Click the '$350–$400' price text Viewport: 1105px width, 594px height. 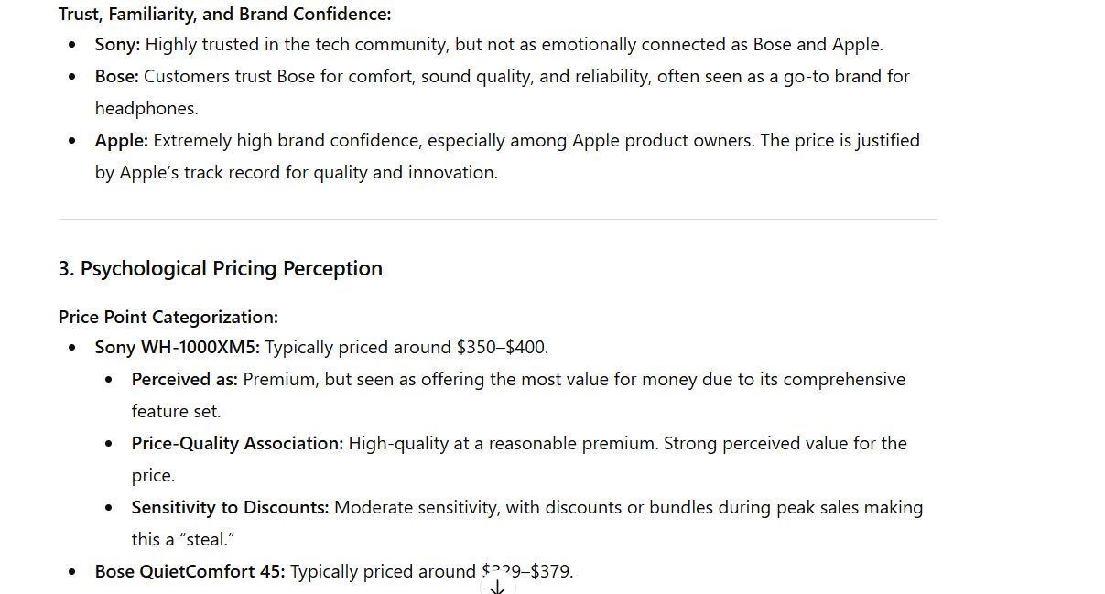click(x=500, y=347)
